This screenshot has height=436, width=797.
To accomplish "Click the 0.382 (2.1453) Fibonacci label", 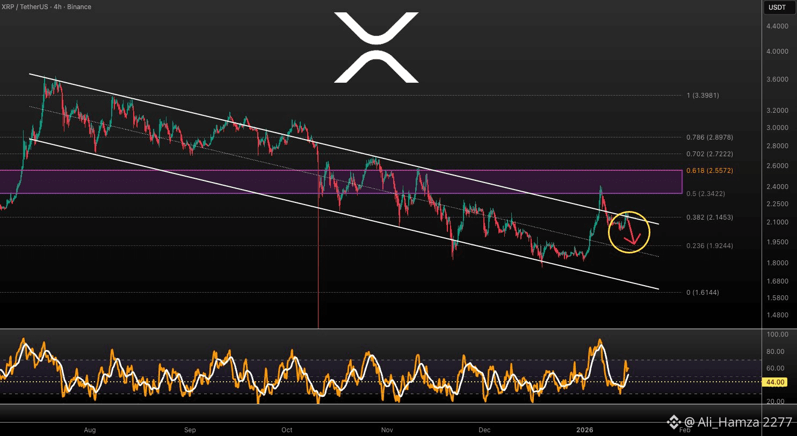I will pyautogui.click(x=709, y=217).
